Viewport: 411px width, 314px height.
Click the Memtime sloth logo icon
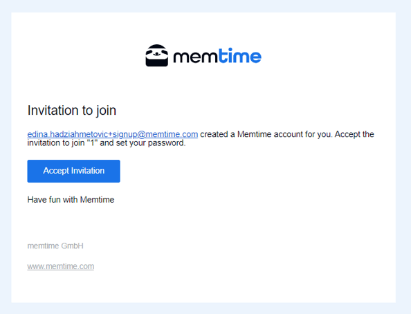157,55
